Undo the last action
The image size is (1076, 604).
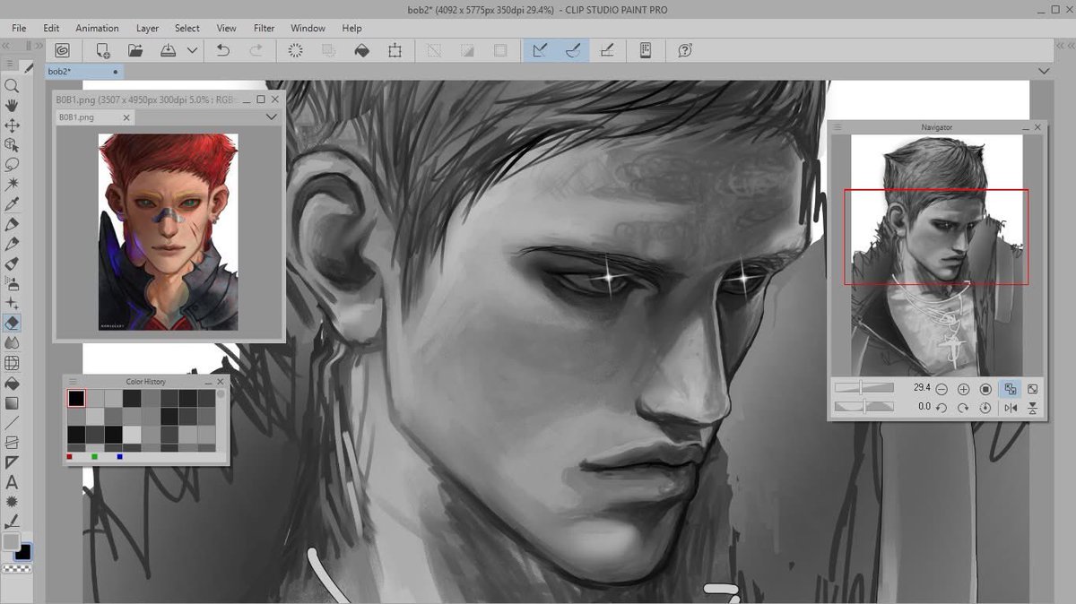pyautogui.click(x=223, y=51)
